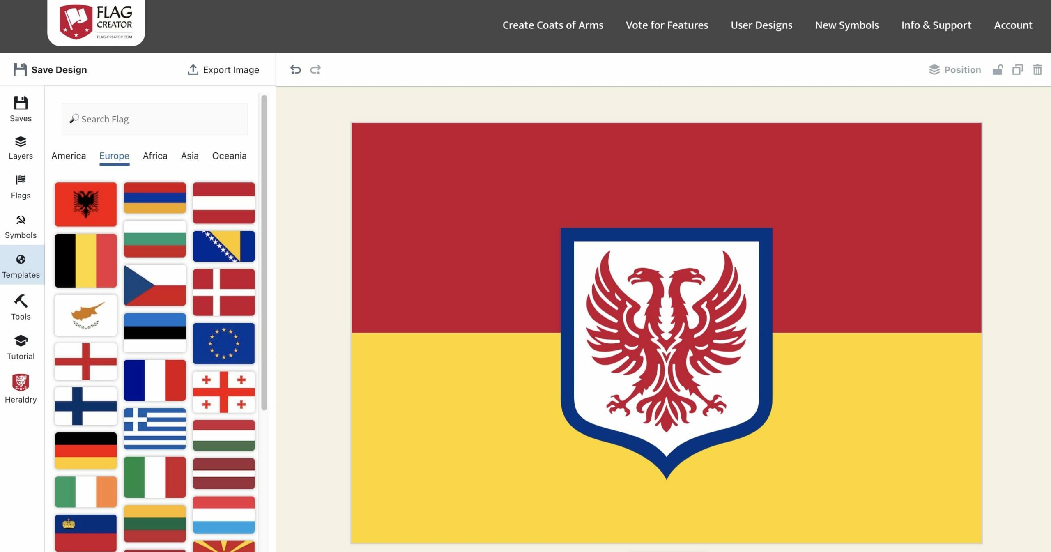The image size is (1051, 552).
Task: Click the redo arrow icon
Action: tap(315, 70)
